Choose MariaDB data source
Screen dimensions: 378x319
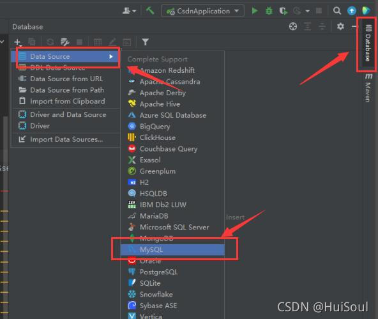tap(172, 216)
